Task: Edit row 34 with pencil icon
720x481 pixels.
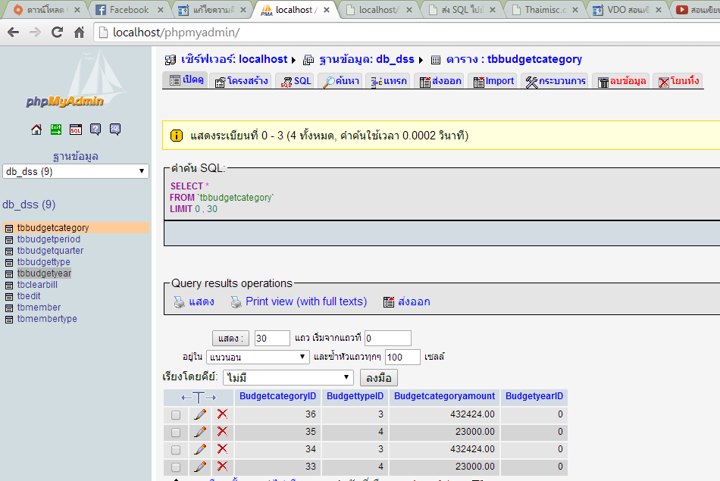Action: 200,449
